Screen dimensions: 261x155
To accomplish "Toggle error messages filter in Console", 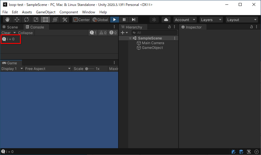I will (x=113, y=33).
